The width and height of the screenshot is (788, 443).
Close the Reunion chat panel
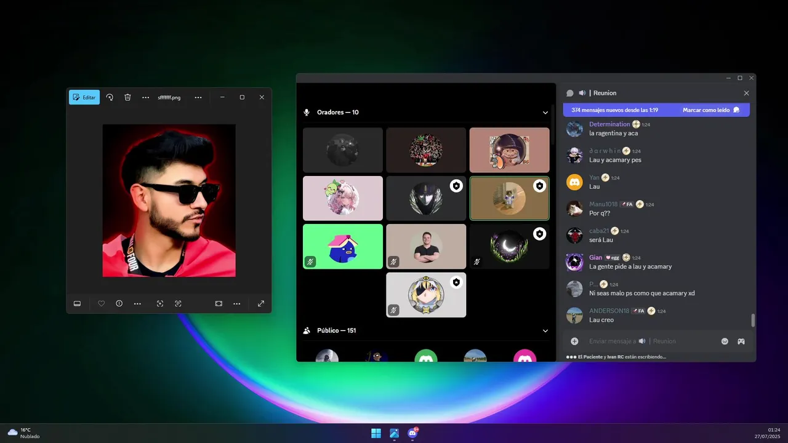tap(746, 93)
